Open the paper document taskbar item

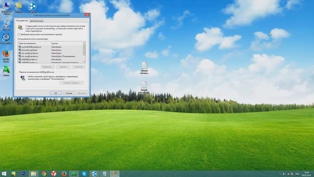click(105, 174)
